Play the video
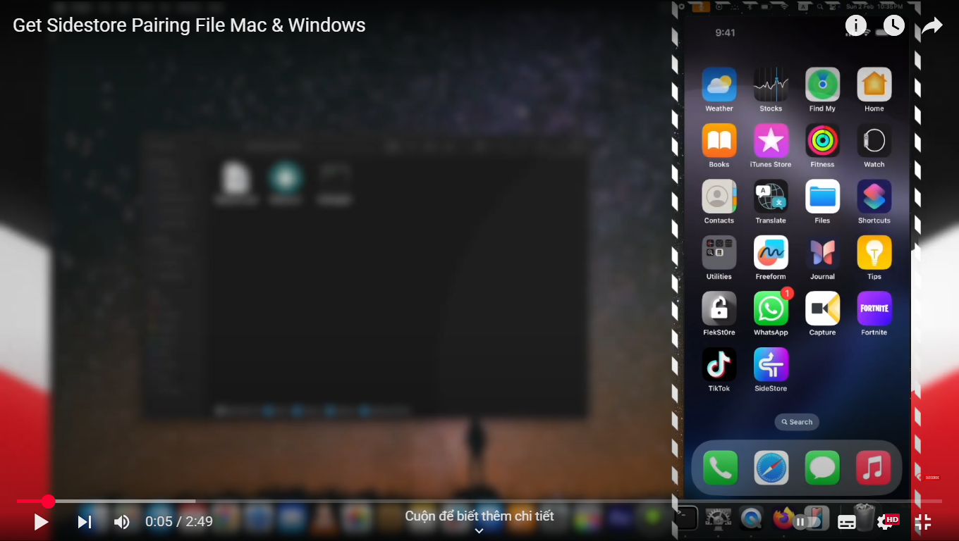The width and height of the screenshot is (959, 541). pos(41,522)
